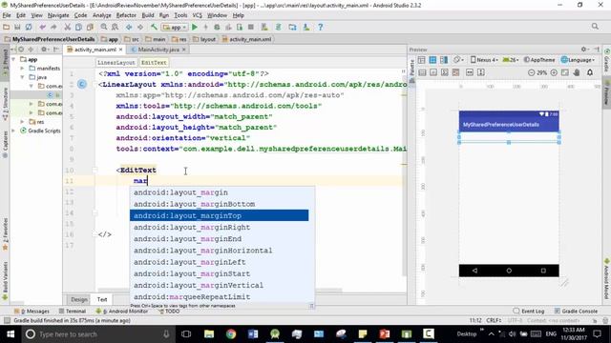Screen dimensions: 611x343
Task: Collapse the app node in project tree
Action: pyautogui.click(x=14, y=59)
